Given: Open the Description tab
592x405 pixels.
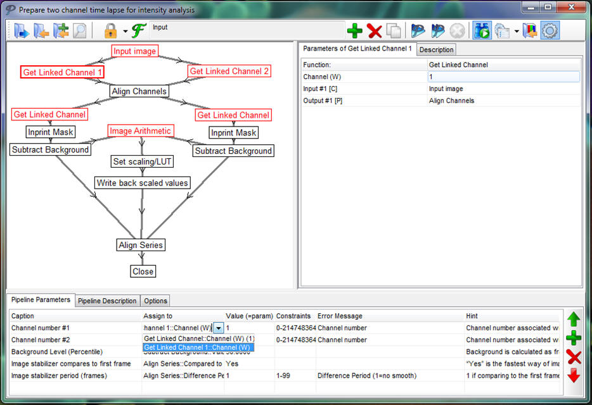Looking at the screenshot, I should (437, 50).
